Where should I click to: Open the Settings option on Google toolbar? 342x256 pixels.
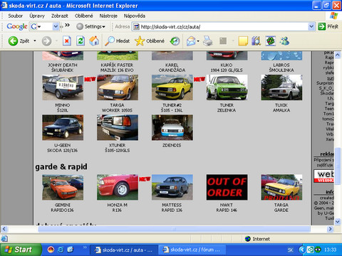coord(91,26)
